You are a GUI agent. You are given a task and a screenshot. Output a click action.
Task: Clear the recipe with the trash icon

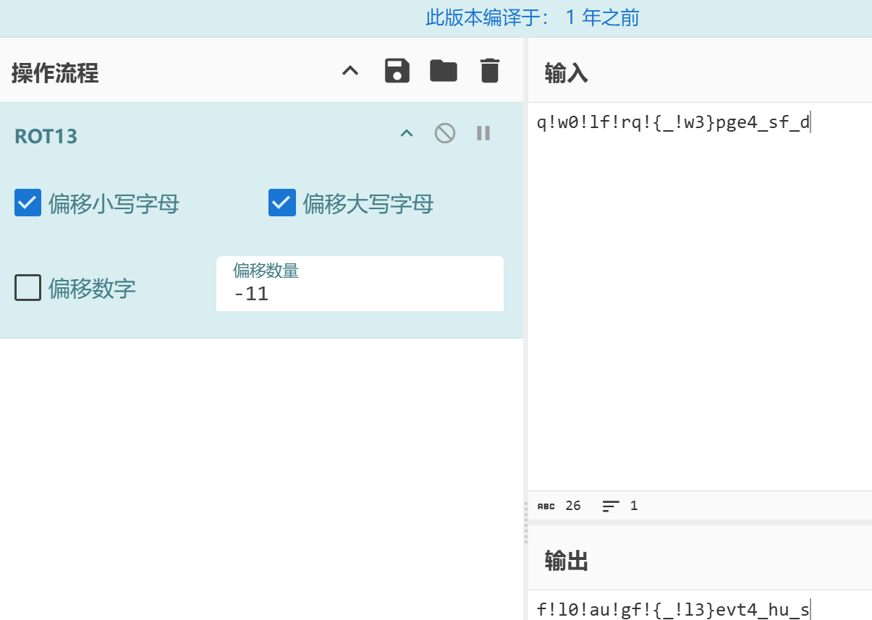point(490,71)
